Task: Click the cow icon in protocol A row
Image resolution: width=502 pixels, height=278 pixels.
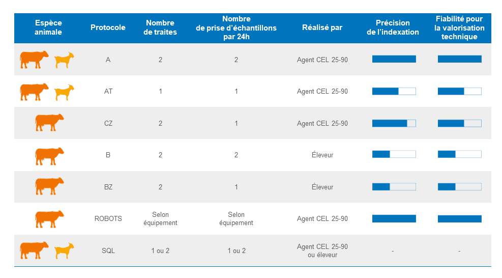Action: (x=34, y=60)
